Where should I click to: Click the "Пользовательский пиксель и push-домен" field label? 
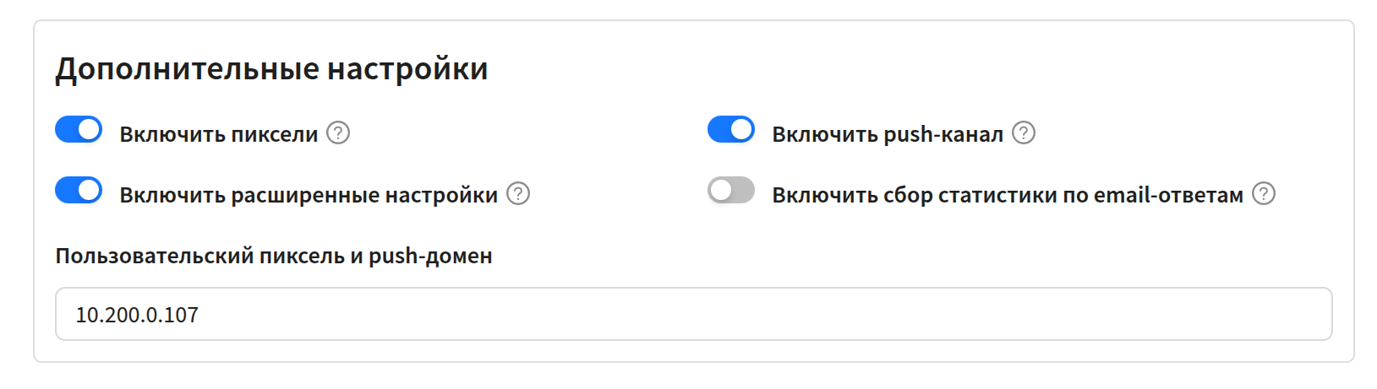274,256
